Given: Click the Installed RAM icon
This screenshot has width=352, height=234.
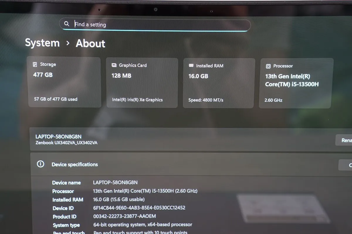Looking at the screenshot, I should click(191, 66).
